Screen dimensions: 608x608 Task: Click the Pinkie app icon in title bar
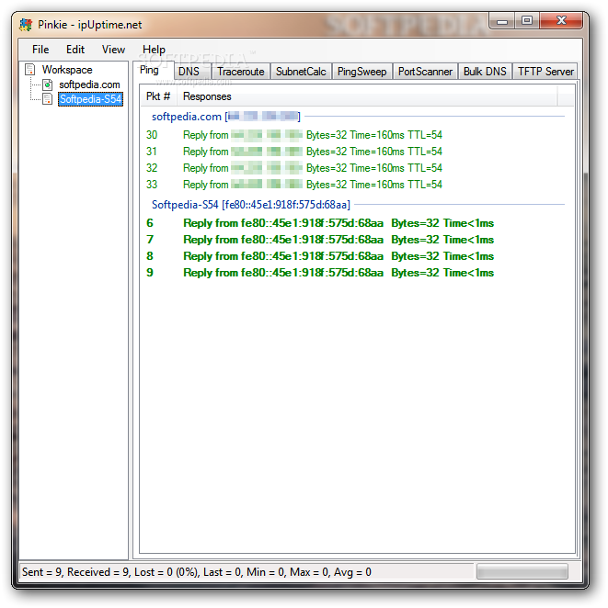click(26, 25)
